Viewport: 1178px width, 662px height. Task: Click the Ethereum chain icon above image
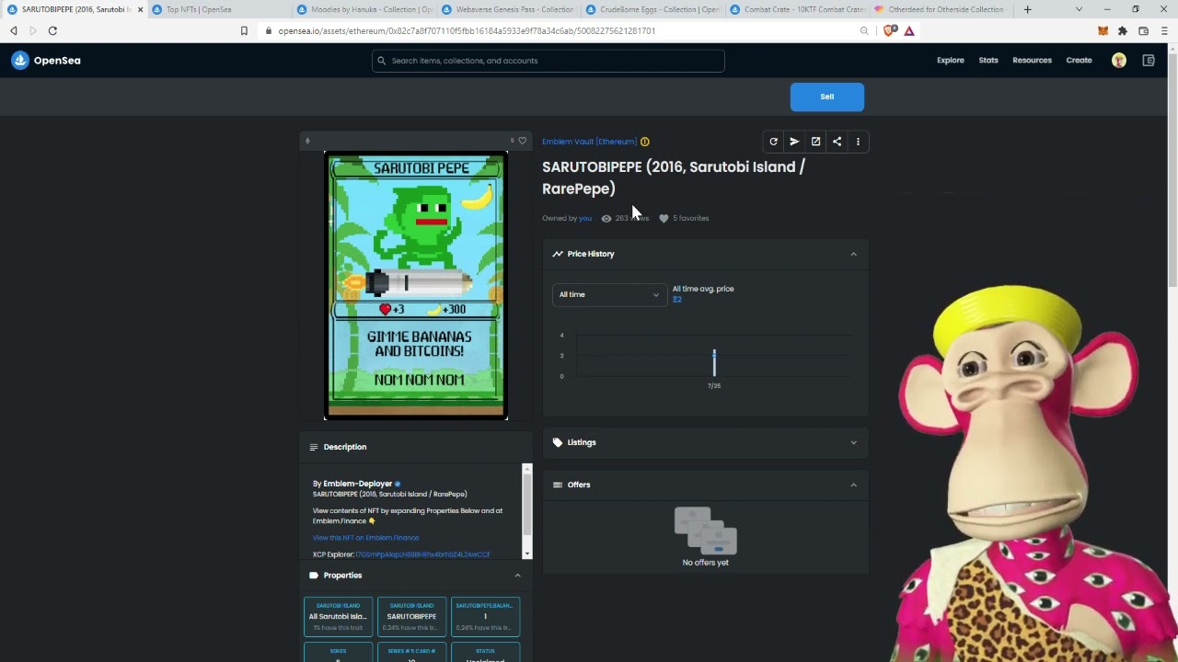tap(307, 141)
